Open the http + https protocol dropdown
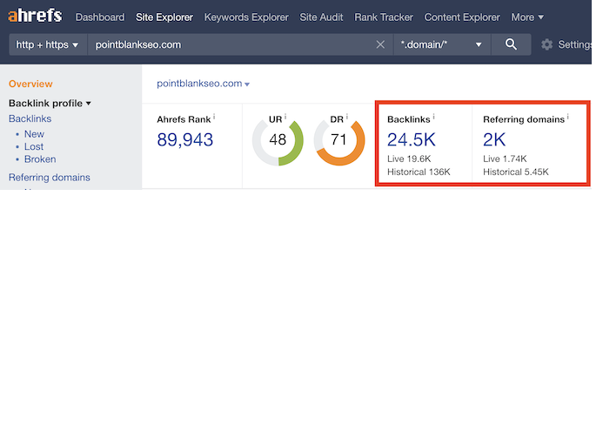Screen dimensions: 603x432 point(48,44)
